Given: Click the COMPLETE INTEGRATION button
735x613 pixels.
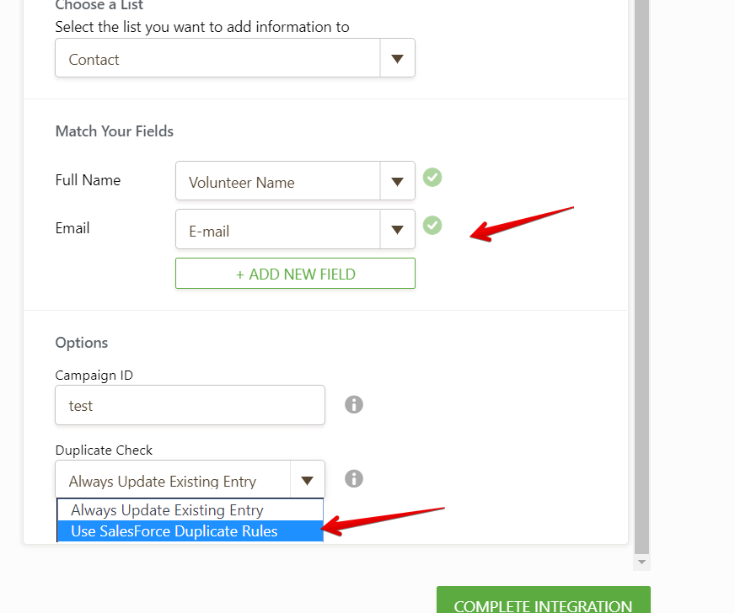Looking at the screenshot, I should coord(543,605).
